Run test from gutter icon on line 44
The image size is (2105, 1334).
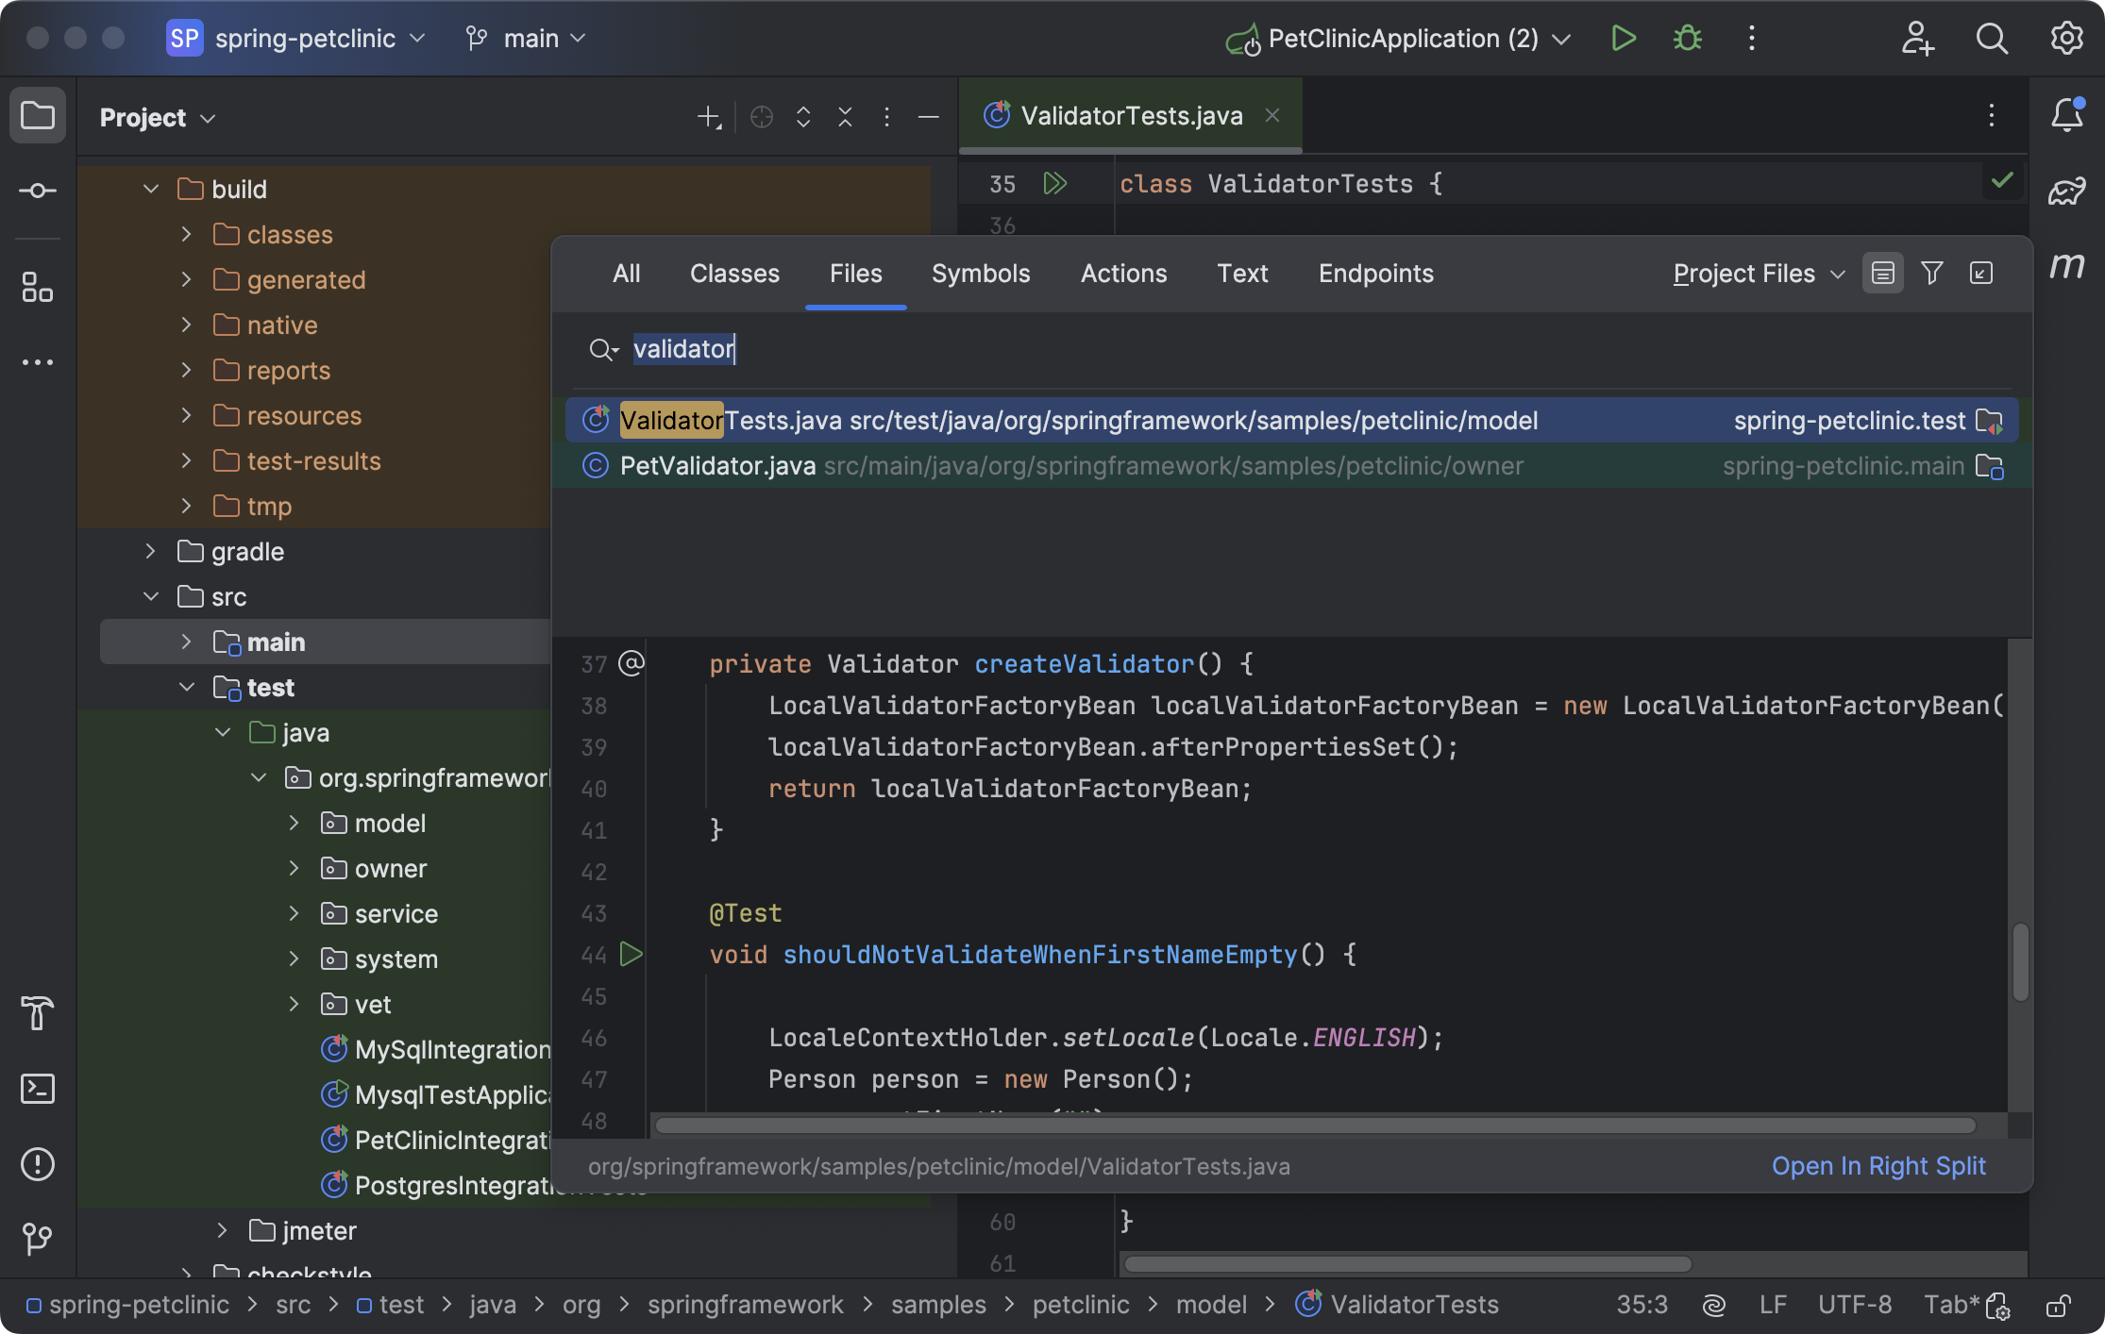[631, 954]
